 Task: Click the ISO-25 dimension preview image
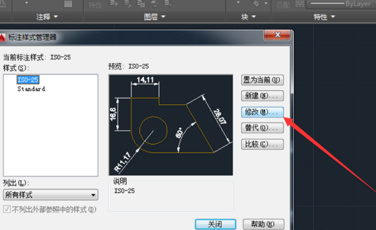coord(170,125)
